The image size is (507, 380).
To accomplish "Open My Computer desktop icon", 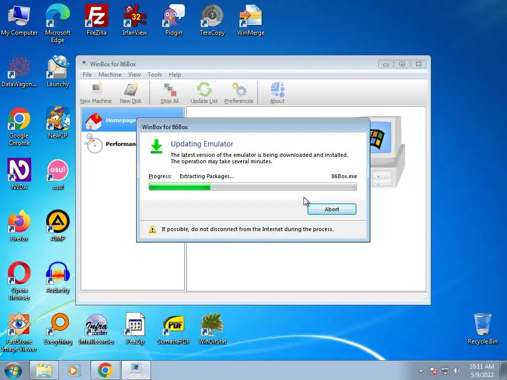I will (19, 21).
